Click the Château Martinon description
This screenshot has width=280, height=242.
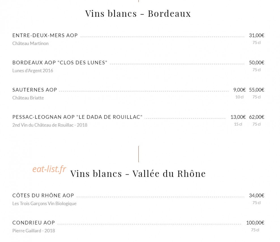[x=30, y=43]
